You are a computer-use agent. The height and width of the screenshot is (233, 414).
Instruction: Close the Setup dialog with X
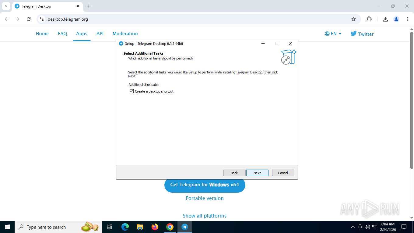[x=290, y=43]
